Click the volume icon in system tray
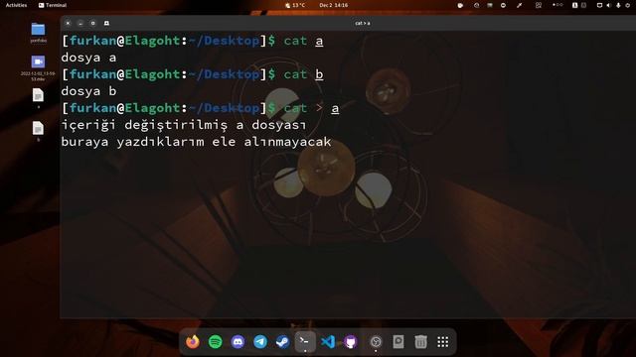The image size is (636, 357). point(608,5)
